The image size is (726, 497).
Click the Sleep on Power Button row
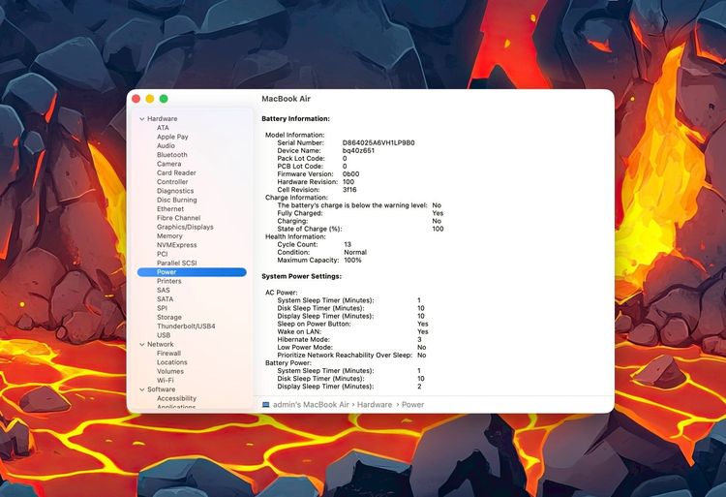coord(352,325)
